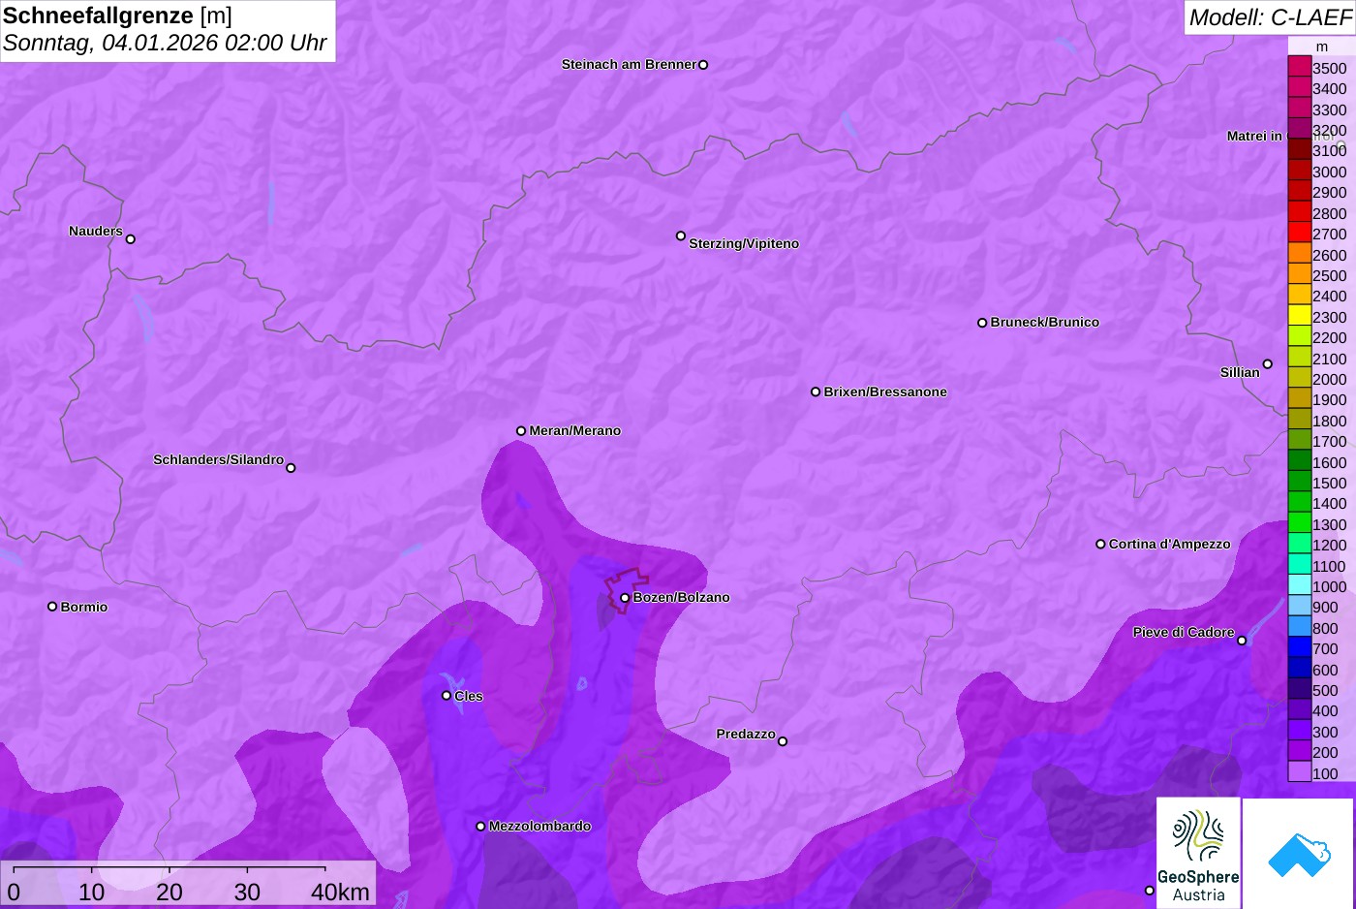Pick the 1500 m green legend swatch
The height and width of the screenshot is (909, 1356).
pos(1299,482)
